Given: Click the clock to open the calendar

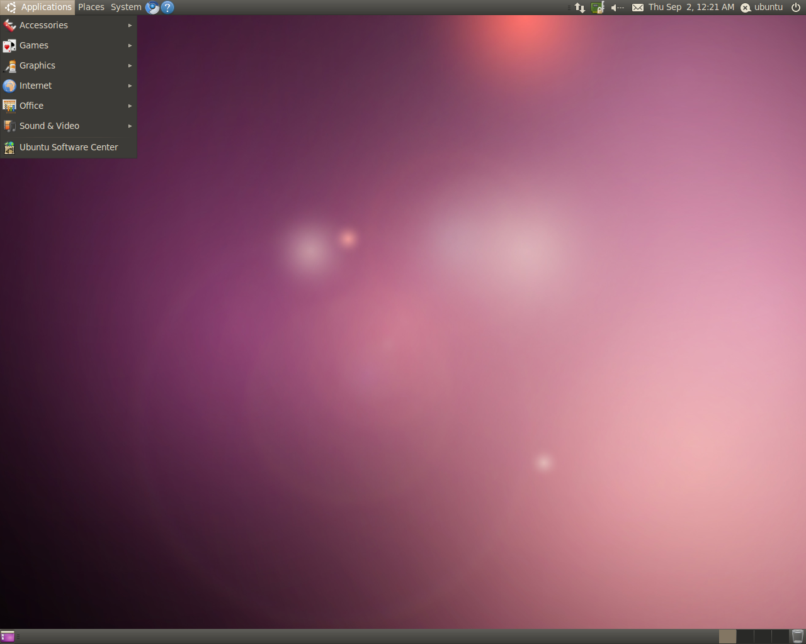Looking at the screenshot, I should tap(690, 7).
